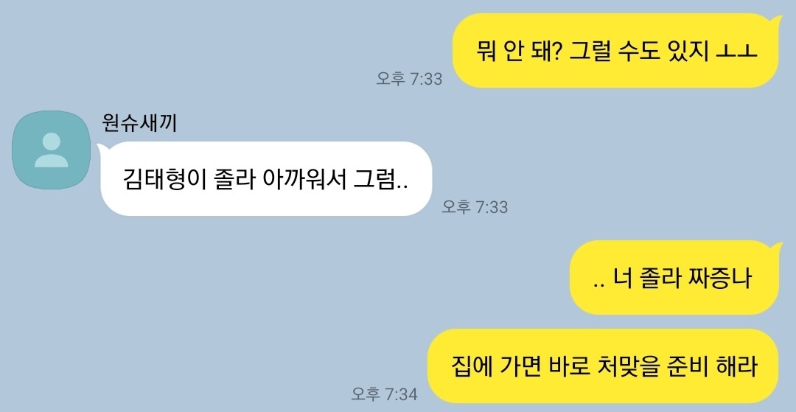Open 원슈새끼's profile avatar
The width and height of the screenshot is (796, 412).
tap(52, 150)
